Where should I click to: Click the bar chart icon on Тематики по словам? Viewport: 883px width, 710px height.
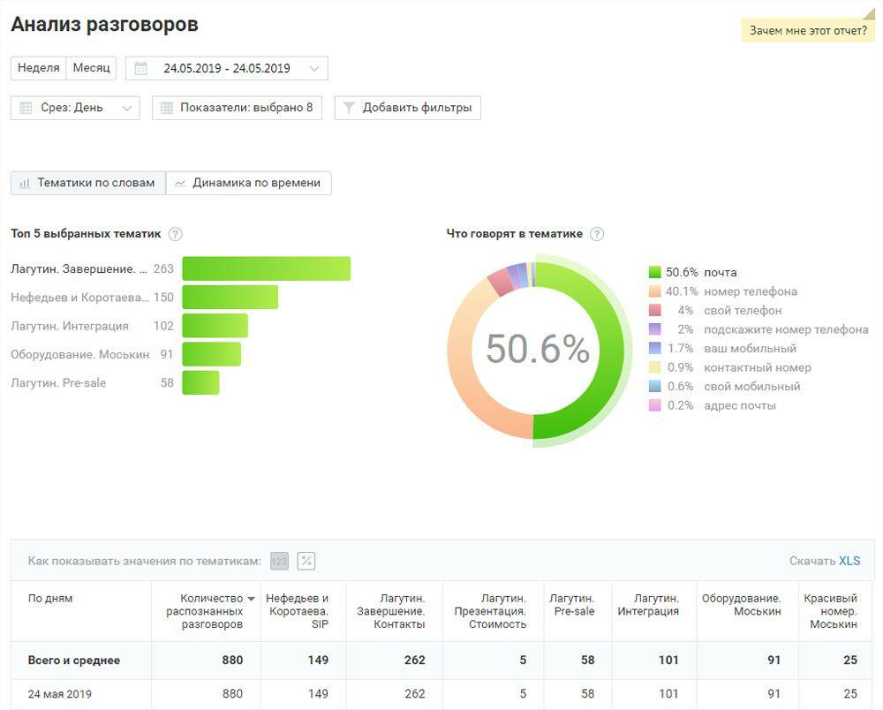pyautogui.click(x=24, y=183)
